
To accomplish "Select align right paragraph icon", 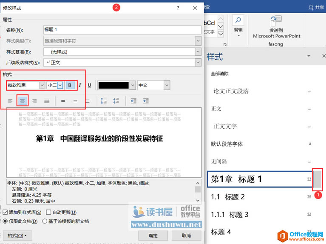I will (34, 101).
